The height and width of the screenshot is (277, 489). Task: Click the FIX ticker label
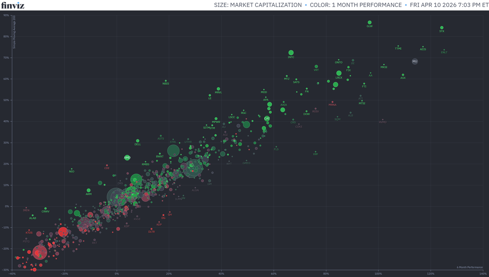348,70
